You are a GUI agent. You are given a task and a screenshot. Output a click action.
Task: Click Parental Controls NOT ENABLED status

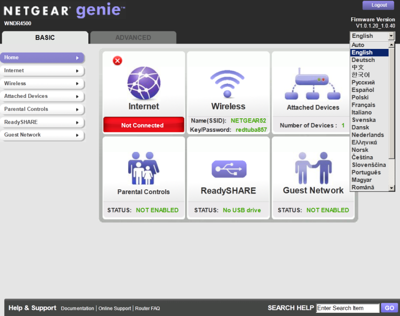coord(157,210)
